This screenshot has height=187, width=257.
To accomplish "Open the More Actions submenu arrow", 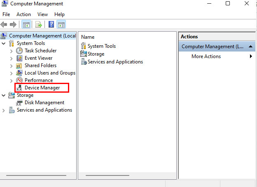I will tap(251, 56).
